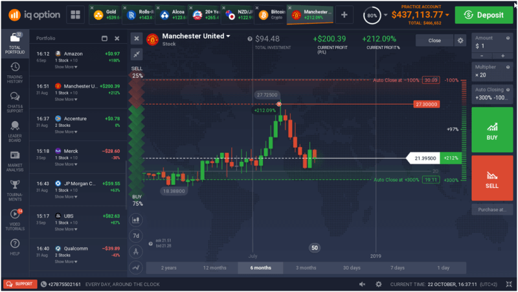Click the Amount info icon
The height and width of the screenshot is (292, 518).
click(x=508, y=38)
